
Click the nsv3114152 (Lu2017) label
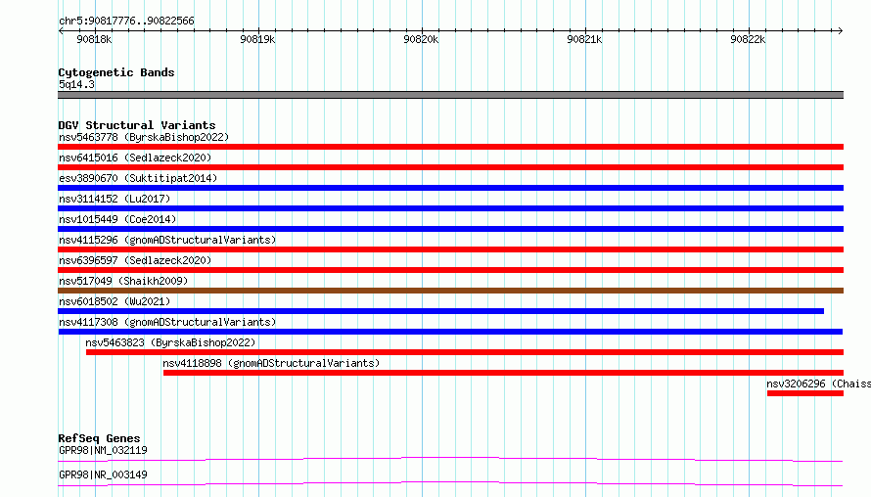115,199
